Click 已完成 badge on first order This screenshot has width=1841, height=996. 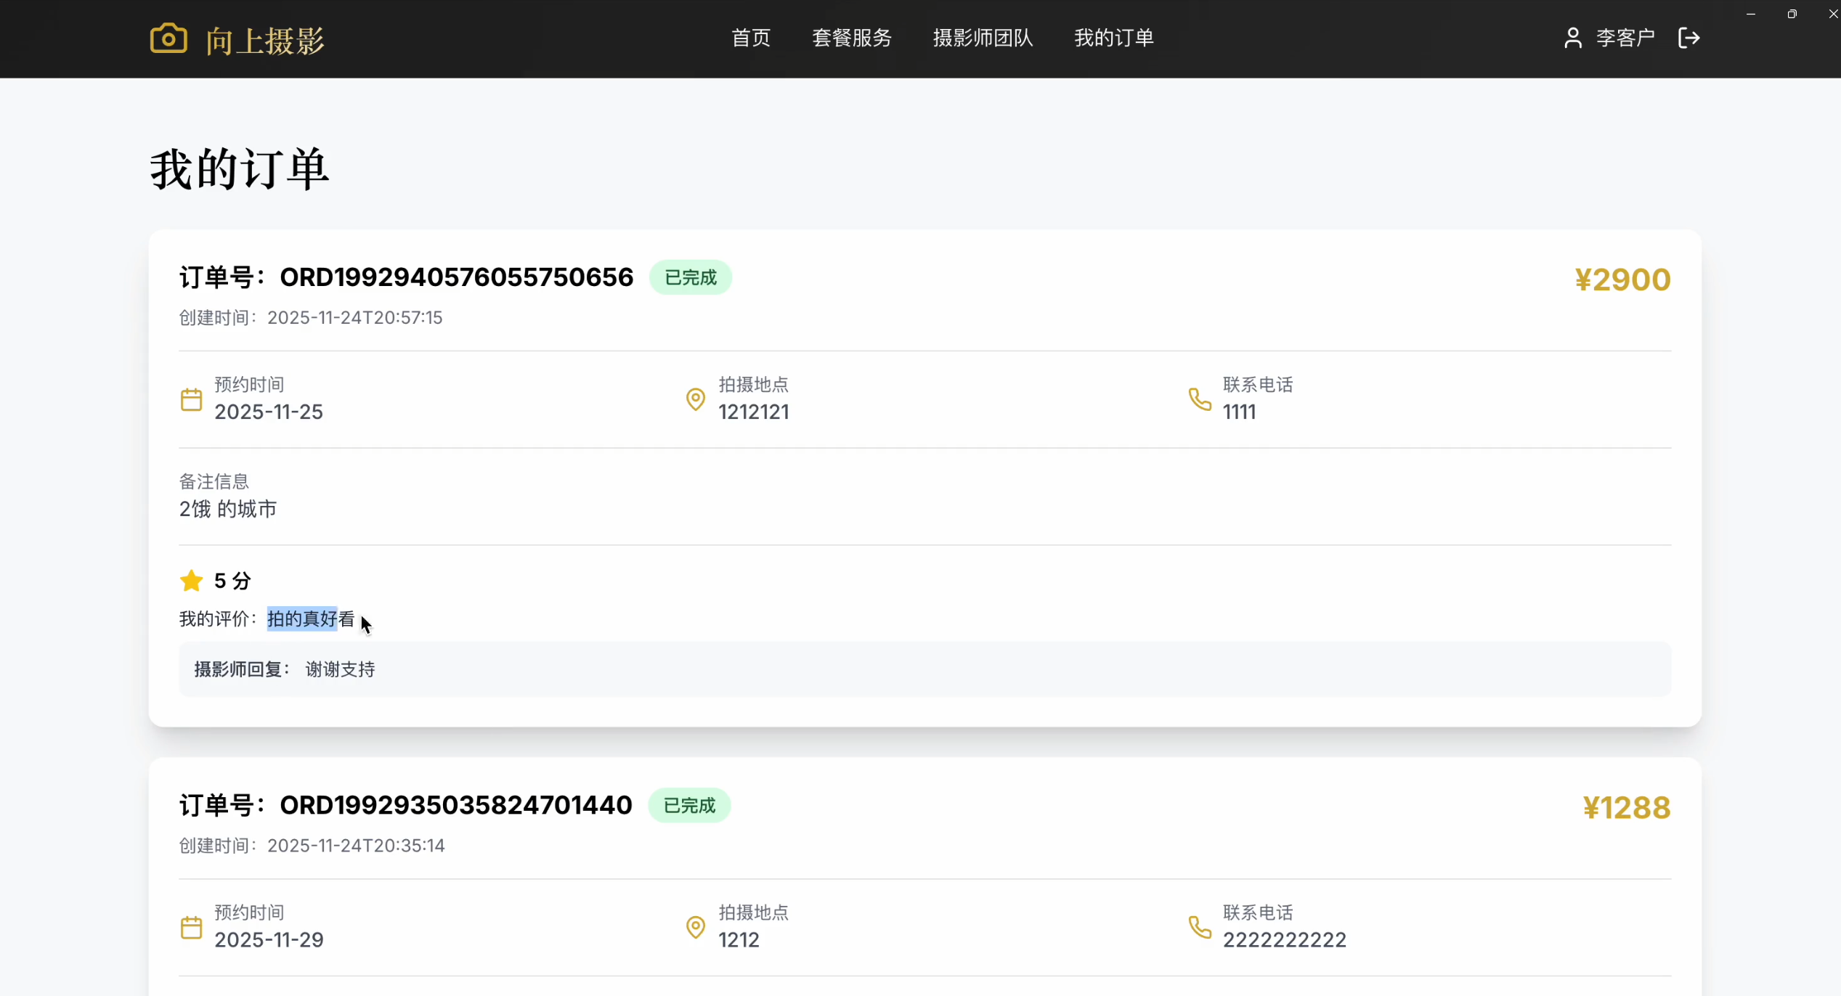[x=690, y=277]
